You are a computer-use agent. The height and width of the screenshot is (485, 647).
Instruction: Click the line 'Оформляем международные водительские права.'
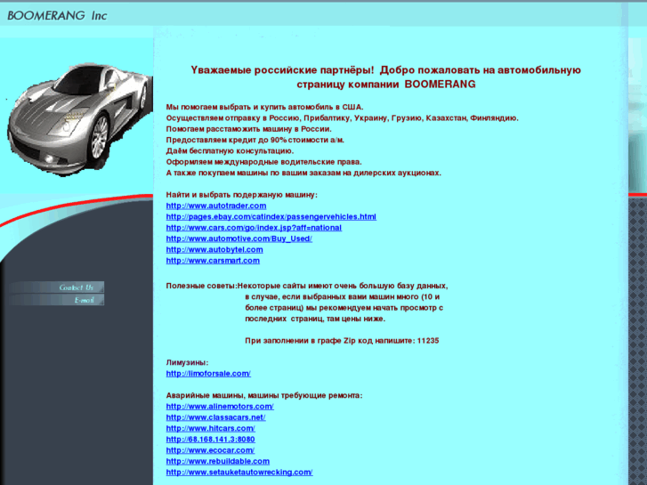click(x=263, y=162)
